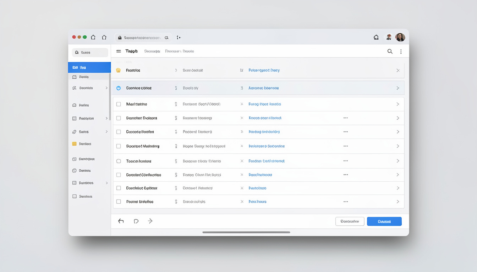Tick the checkbox of the first checkbox row
Viewport: 477px width, 272px height.
click(119, 104)
